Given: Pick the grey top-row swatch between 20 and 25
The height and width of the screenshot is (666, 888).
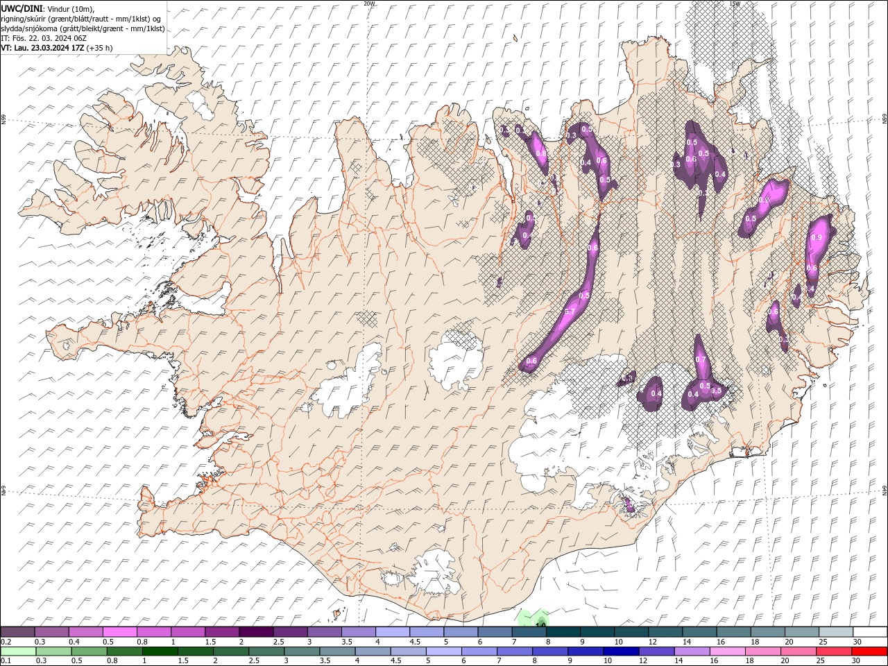Looking at the screenshot, I should tap(802, 632).
